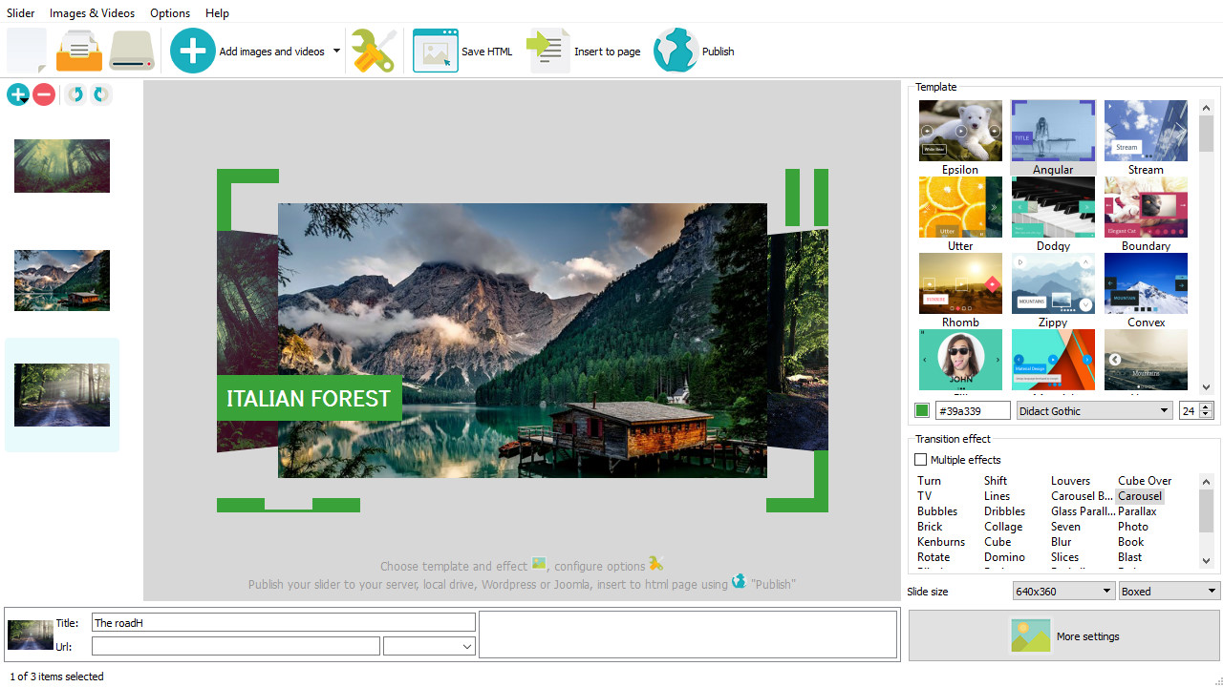Image resolution: width=1223 pixels, height=687 pixels.
Task: Open project using the orange folder icon
Action: (78, 51)
